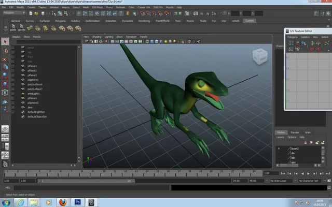Click the Show Manipulator tool
Image resolution: width=332 pixels, height=207 pixels.
[5, 109]
